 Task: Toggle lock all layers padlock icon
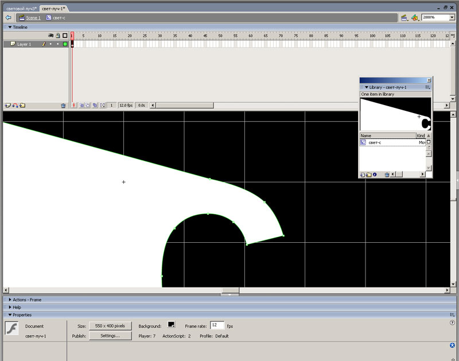[x=57, y=36]
